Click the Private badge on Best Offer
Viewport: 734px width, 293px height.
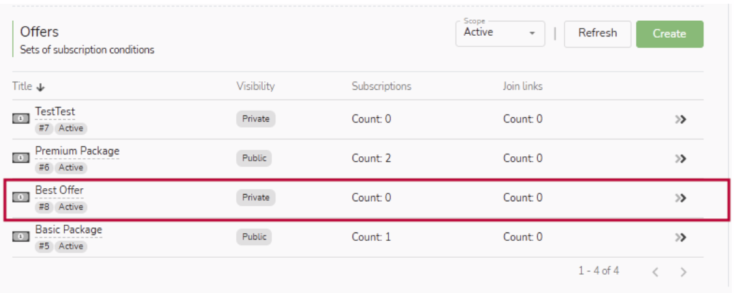point(256,197)
